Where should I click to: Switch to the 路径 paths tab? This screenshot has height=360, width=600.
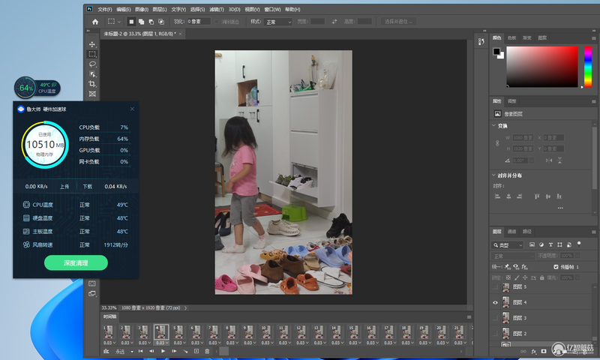click(x=527, y=232)
